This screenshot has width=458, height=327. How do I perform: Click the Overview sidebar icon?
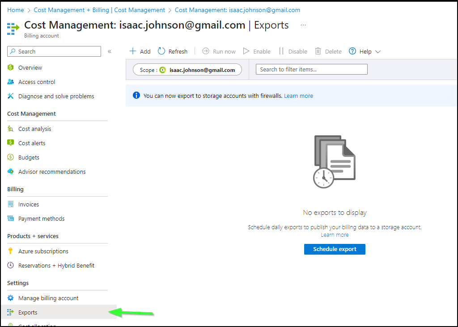click(11, 67)
